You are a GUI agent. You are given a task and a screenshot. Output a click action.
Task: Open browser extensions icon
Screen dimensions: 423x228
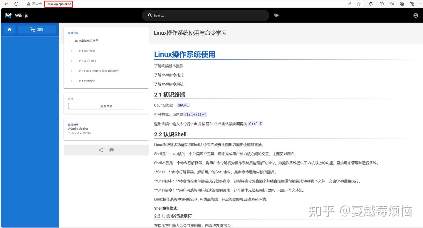[371, 4]
